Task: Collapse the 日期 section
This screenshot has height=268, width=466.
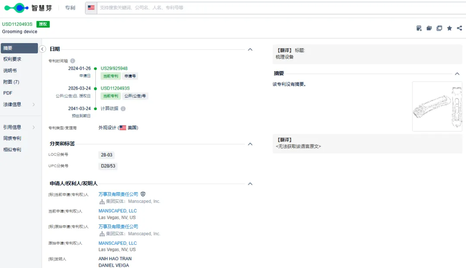Action: click(x=250, y=50)
